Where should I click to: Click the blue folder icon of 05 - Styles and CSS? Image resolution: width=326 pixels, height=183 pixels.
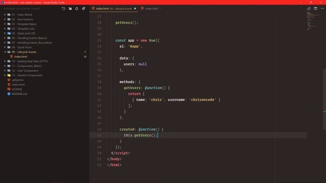pos(9,33)
